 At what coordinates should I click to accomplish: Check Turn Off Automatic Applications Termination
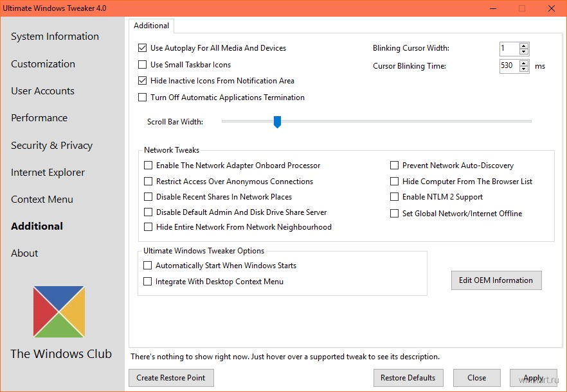143,98
